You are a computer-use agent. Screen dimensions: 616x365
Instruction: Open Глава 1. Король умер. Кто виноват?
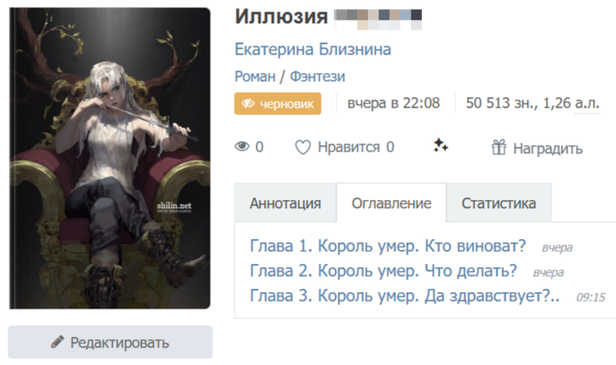[x=388, y=246]
